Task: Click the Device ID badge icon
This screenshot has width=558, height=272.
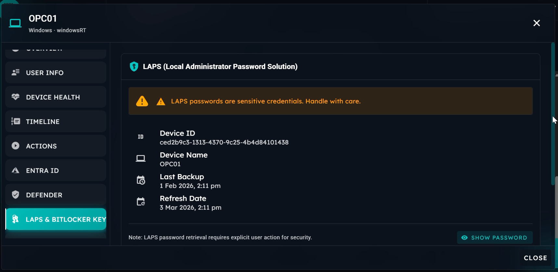Action: 141,137
